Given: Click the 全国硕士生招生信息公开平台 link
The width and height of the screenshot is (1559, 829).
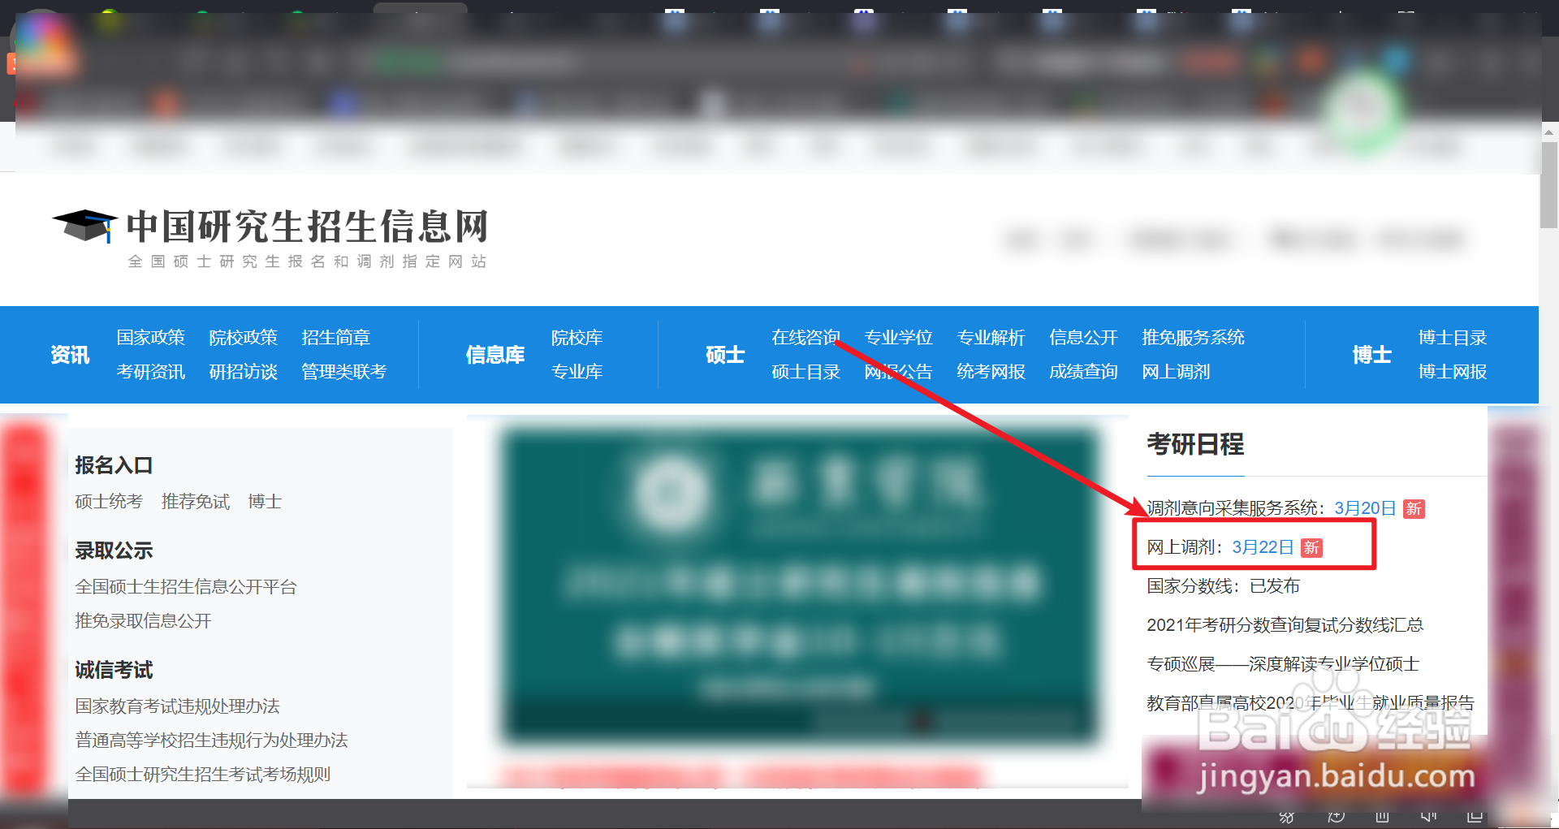Looking at the screenshot, I should coord(186,586).
